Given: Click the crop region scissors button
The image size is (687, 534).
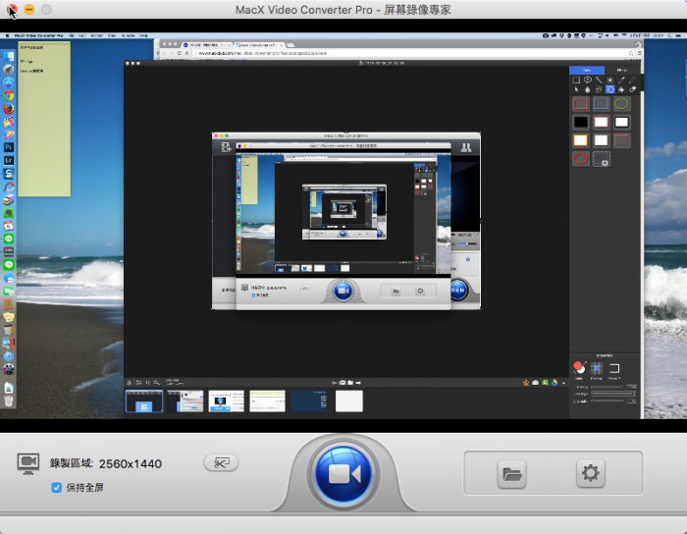Looking at the screenshot, I should 220,461.
